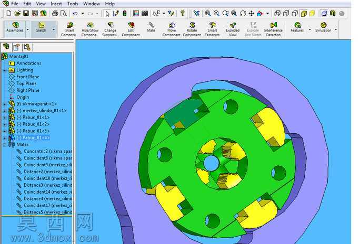Click the Help question mark icon
This screenshot has width=360, height=244.
183,13
